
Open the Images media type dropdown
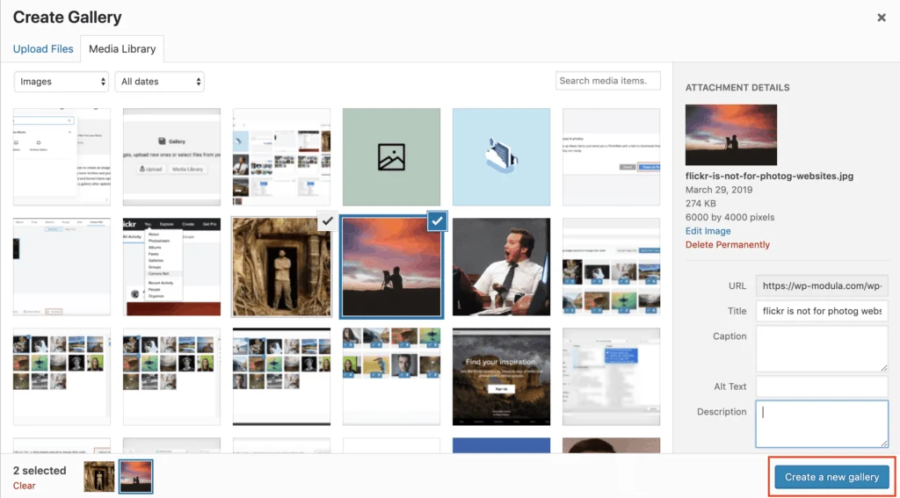pos(62,82)
